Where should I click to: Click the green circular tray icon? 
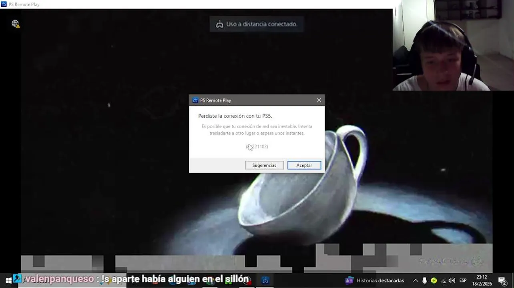(434, 280)
